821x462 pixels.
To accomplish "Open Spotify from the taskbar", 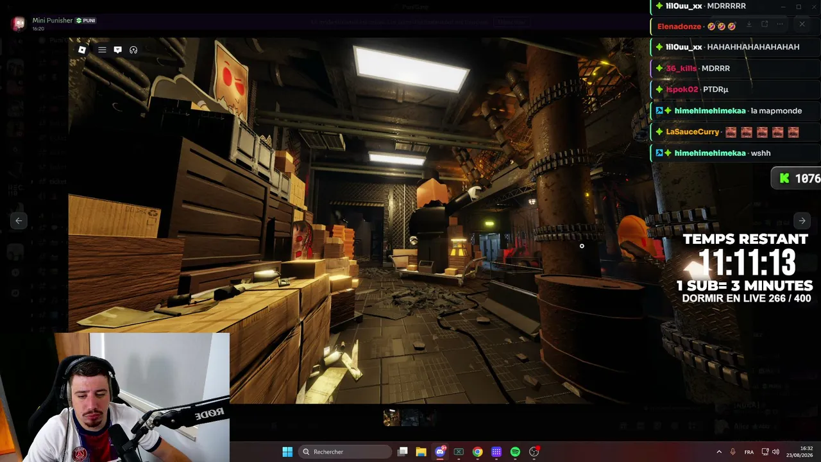I will pos(515,452).
